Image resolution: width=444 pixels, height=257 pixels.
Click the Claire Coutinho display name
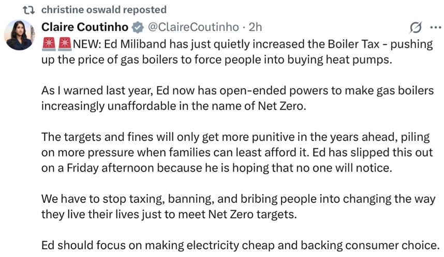(84, 27)
